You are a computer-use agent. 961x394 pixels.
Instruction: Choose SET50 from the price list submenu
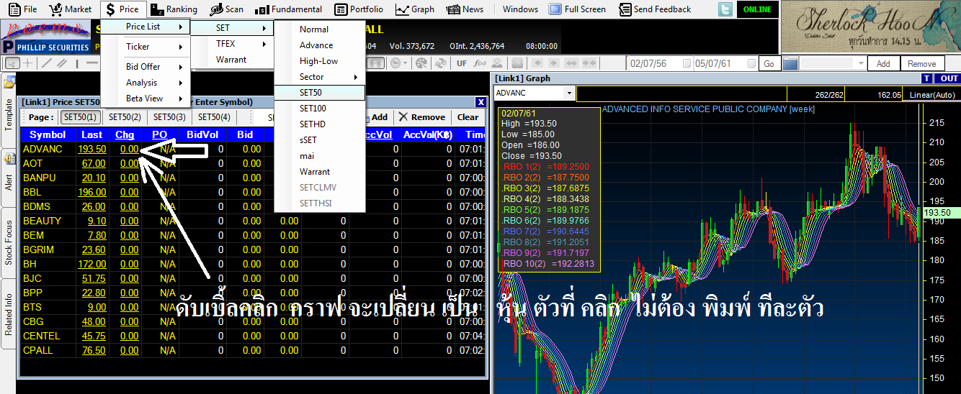click(320, 93)
